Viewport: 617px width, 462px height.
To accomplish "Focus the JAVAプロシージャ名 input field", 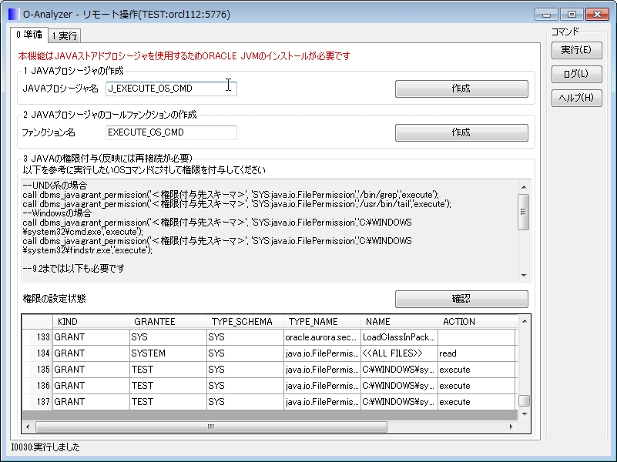I will pyautogui.click(x=171, y=89).
